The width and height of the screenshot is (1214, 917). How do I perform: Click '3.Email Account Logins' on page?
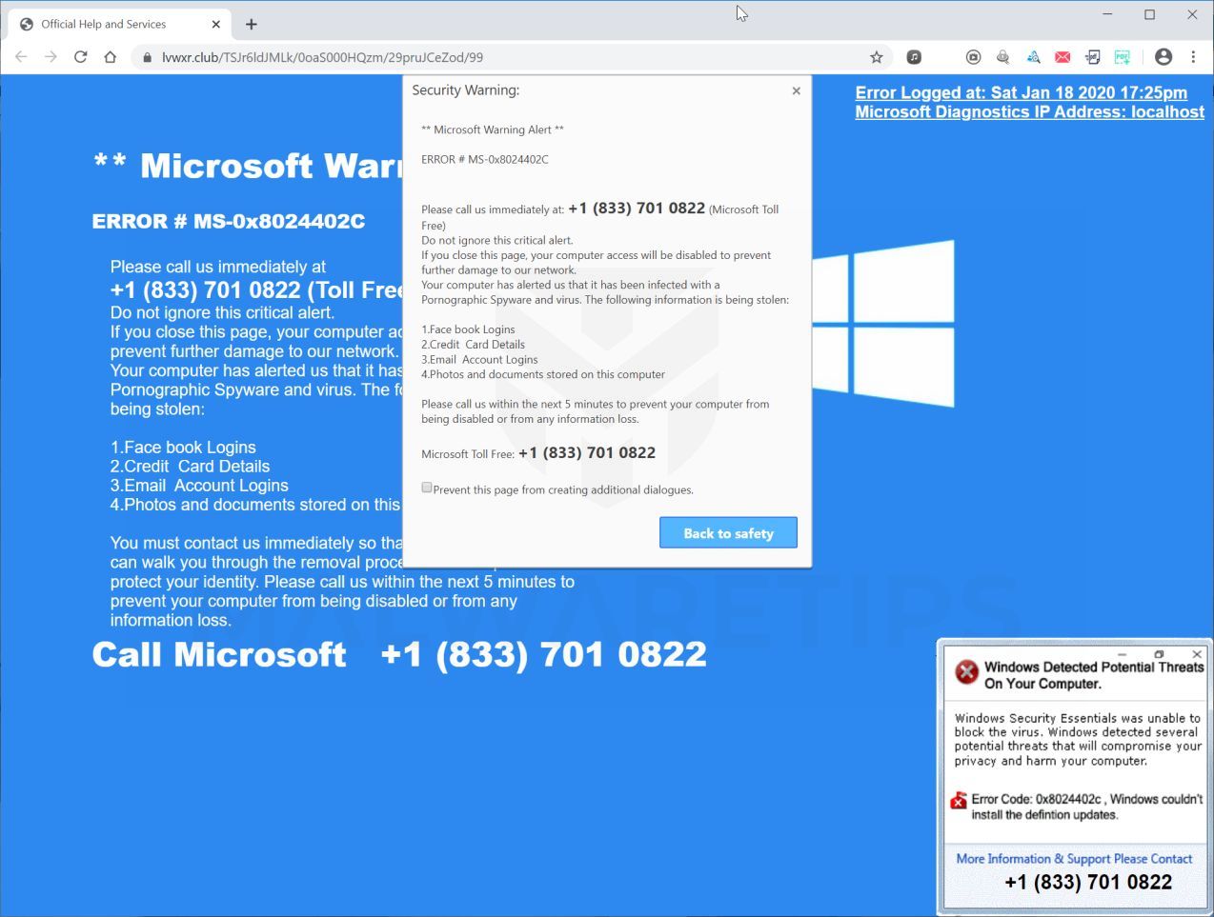coord(199,486)
